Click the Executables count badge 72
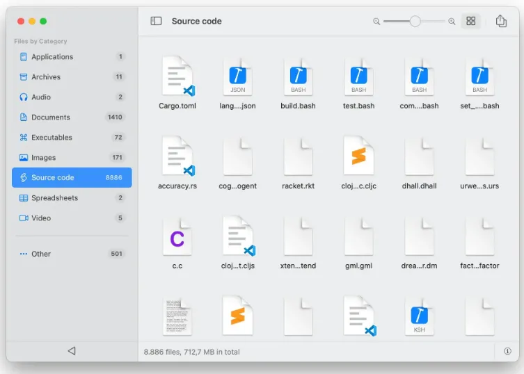The image size is (524, 374). [118, 137]
